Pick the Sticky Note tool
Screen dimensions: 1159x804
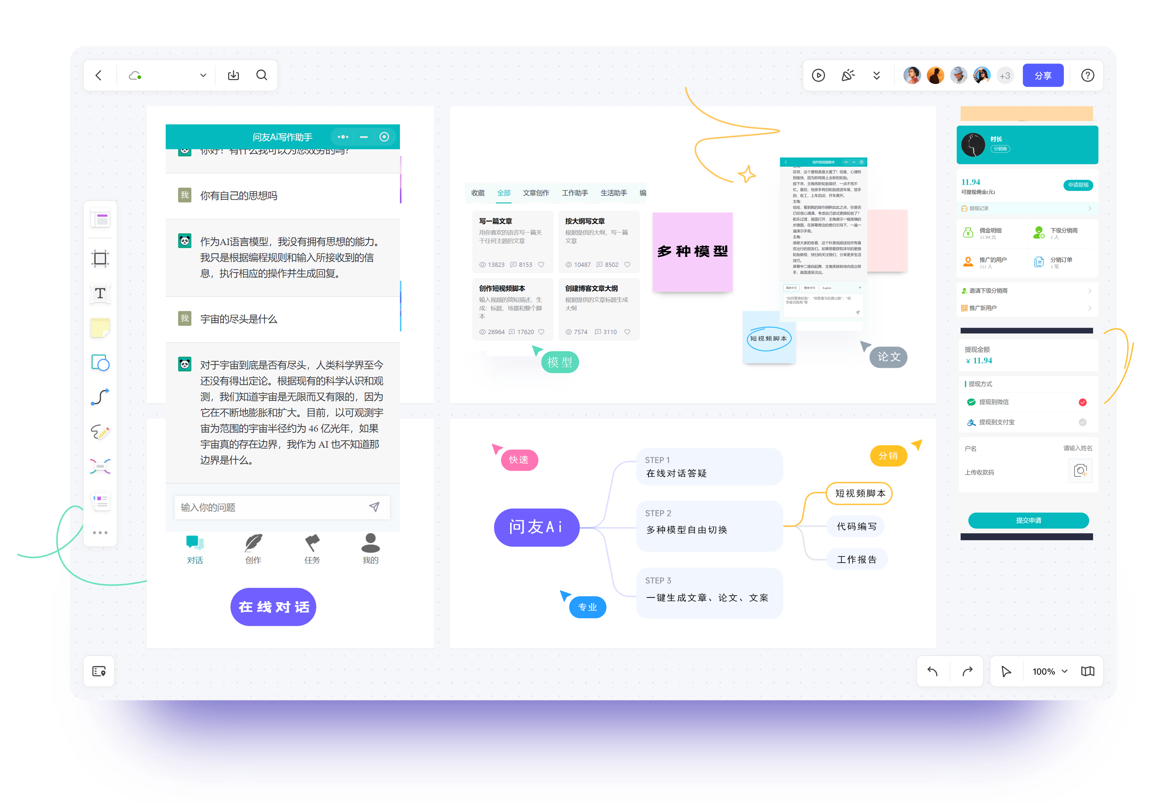[x=100, y=328]
